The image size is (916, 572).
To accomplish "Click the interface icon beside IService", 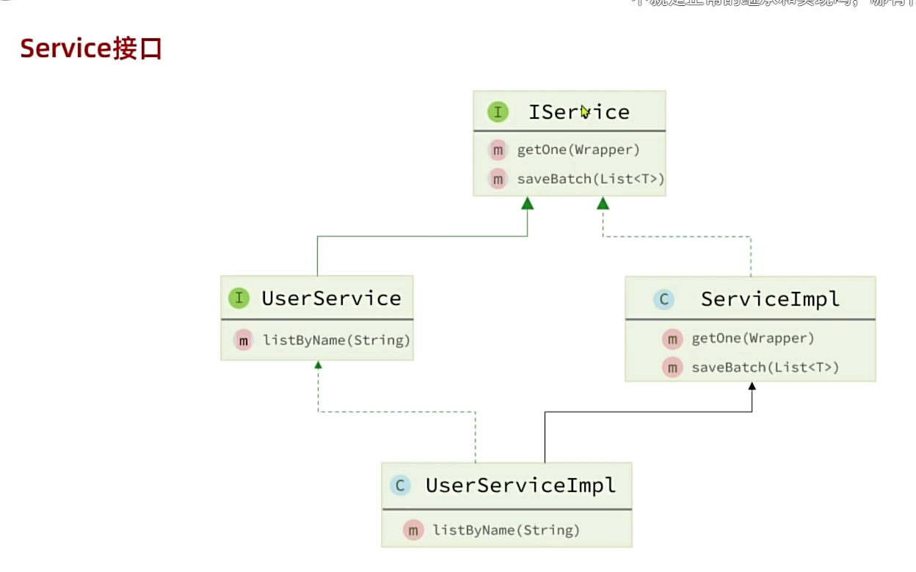I will click(x=498, y=112).
